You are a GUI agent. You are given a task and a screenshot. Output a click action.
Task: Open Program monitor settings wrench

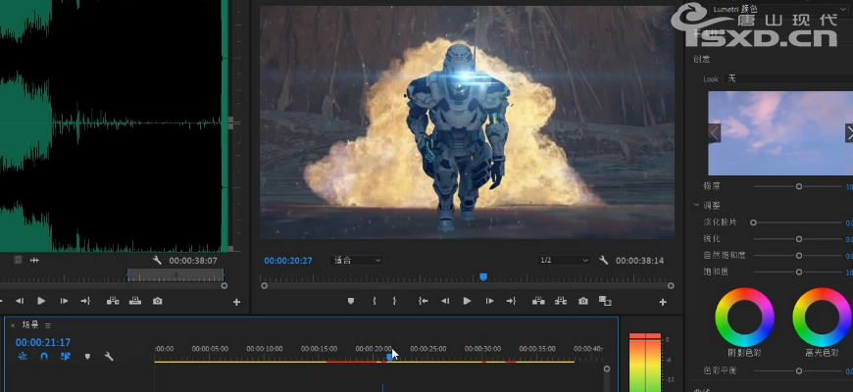point(603,261)
